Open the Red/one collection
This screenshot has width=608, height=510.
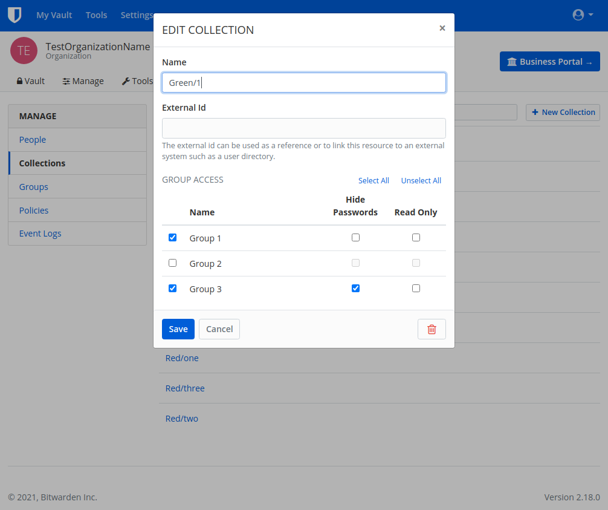181,358
